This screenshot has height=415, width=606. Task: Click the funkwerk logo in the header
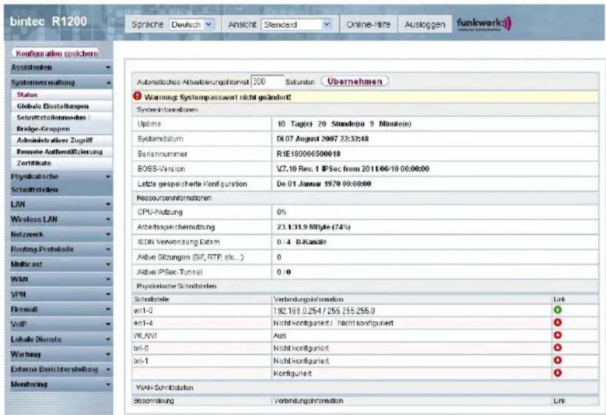click(x=484, y=24)
